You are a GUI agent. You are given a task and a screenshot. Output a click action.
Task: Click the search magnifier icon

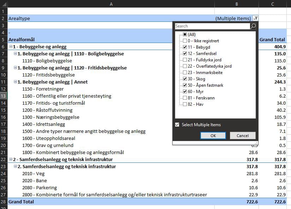coord(253,26)
